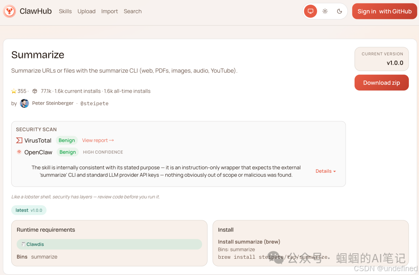Click the skill description about summarize CLI
Image resolution: width=419 pixels, height=275 pixels.
124,70
